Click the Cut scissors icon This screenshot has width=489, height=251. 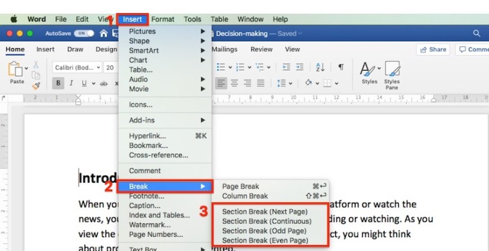pos(36,64)
